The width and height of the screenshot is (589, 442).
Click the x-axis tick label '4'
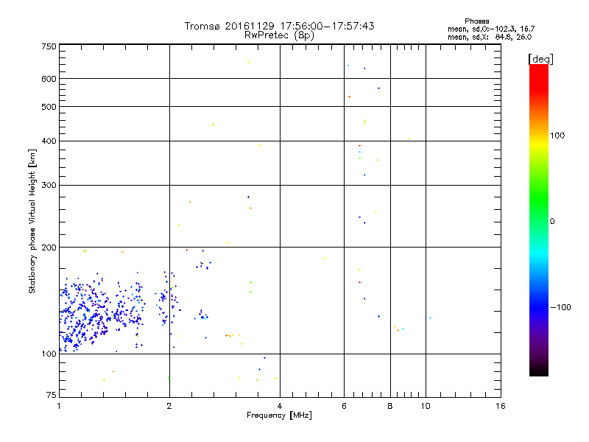[280, 406]
